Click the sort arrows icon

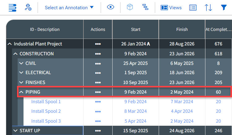tap(208, 7)
